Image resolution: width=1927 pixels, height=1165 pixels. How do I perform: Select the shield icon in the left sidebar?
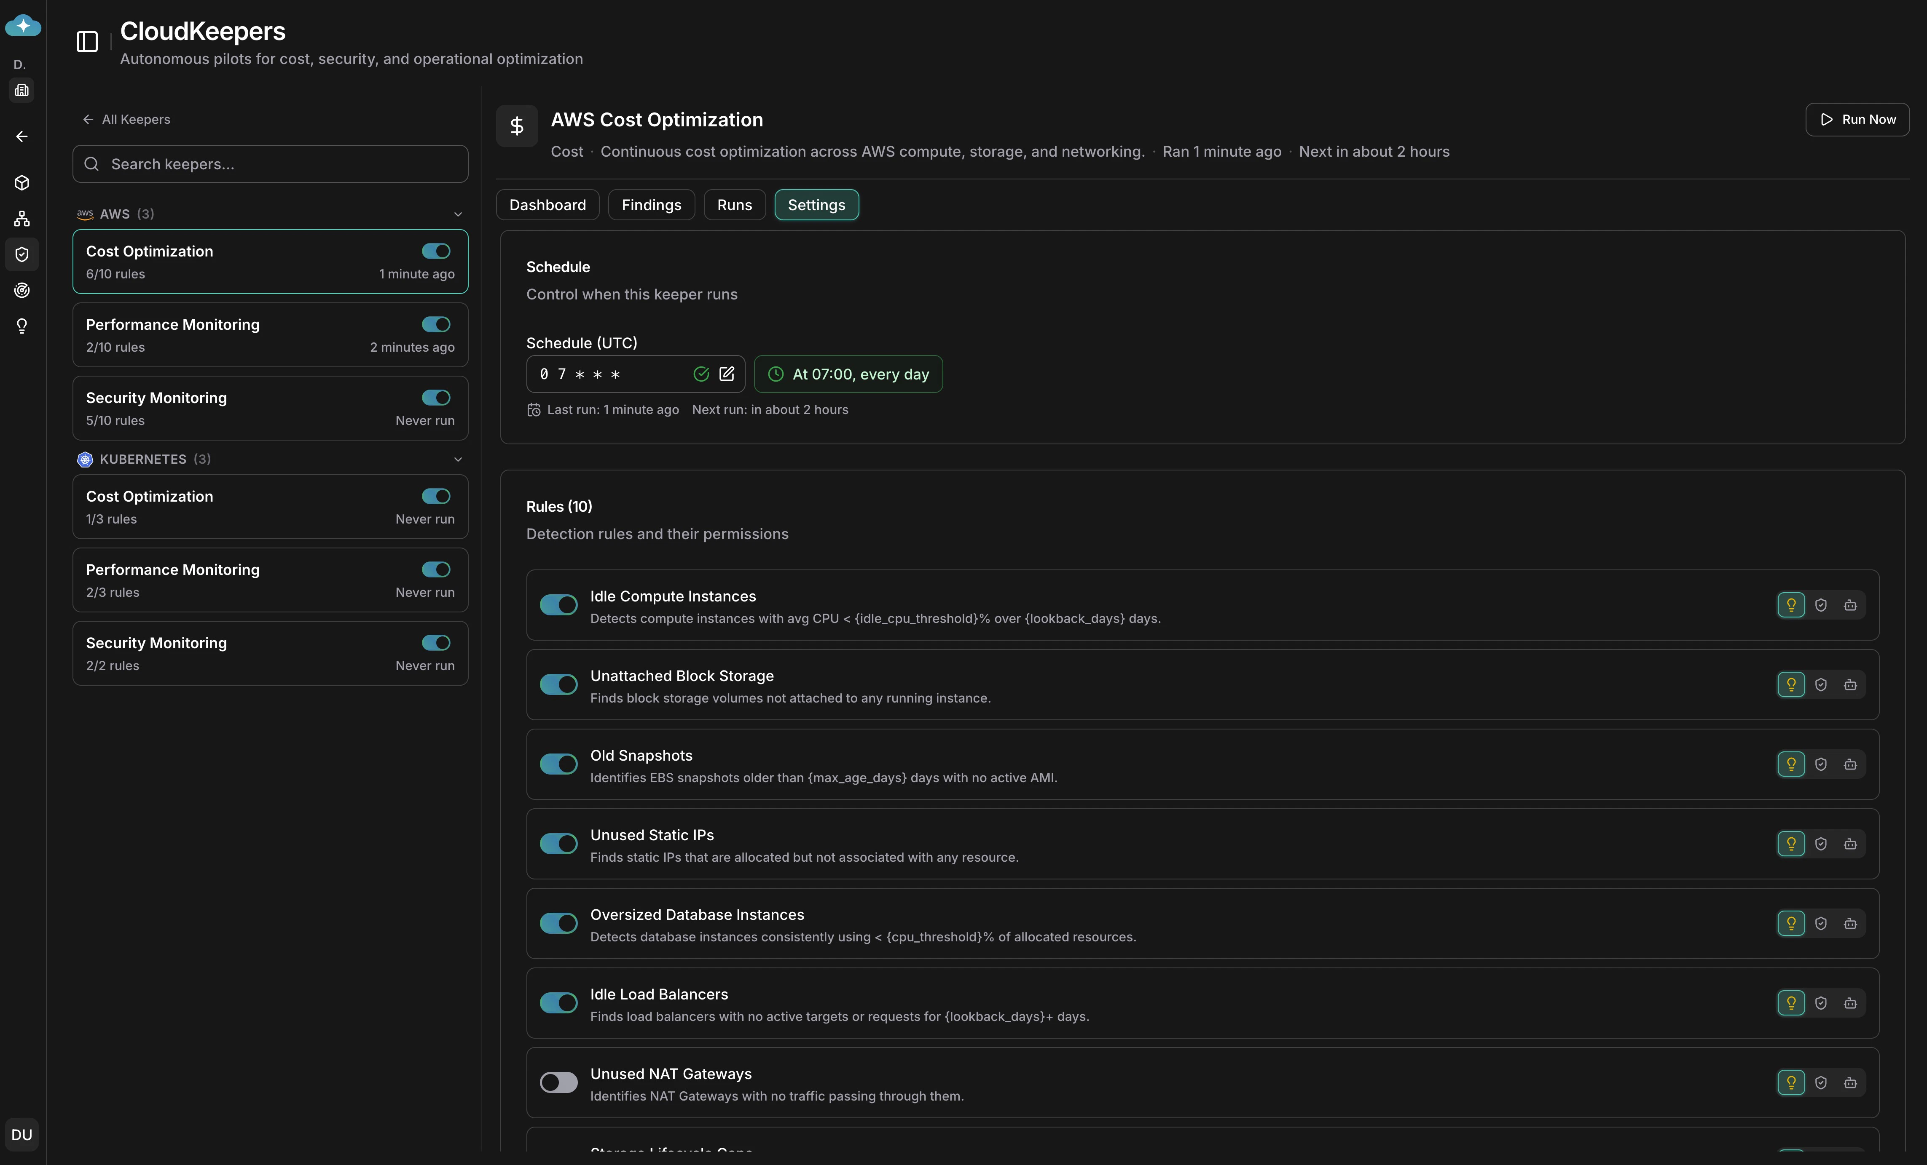click(22, 255)
